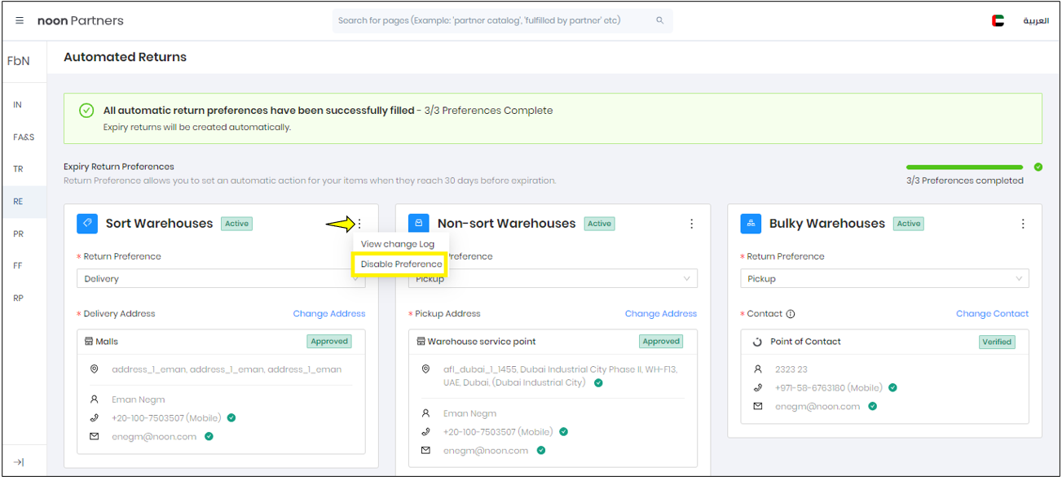Click the sidebar expand arrow icon
The height and width of the screenshot is (480, 1062).
(x=19, y=462)
